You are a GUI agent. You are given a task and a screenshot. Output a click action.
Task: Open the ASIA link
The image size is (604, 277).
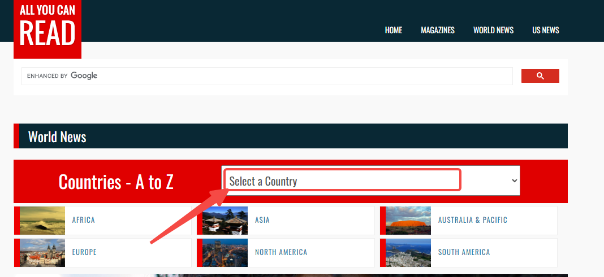(x=262, y=220)
